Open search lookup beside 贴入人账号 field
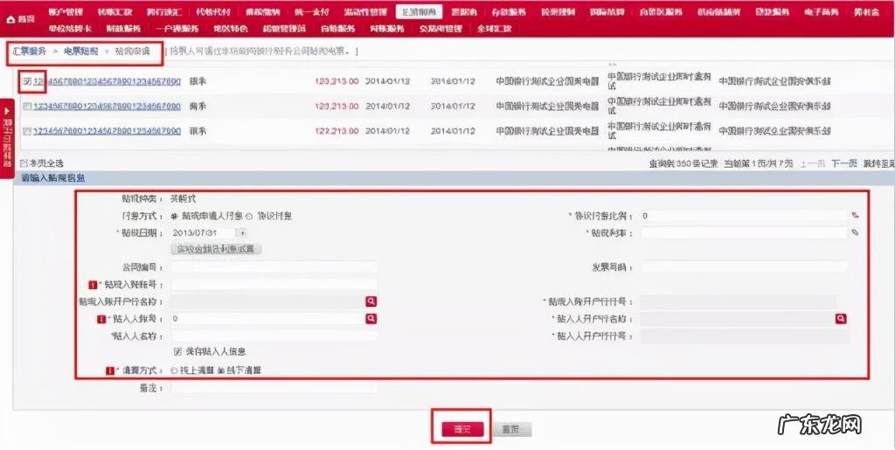This screenshot has width=895, height=450. [371, 319]
